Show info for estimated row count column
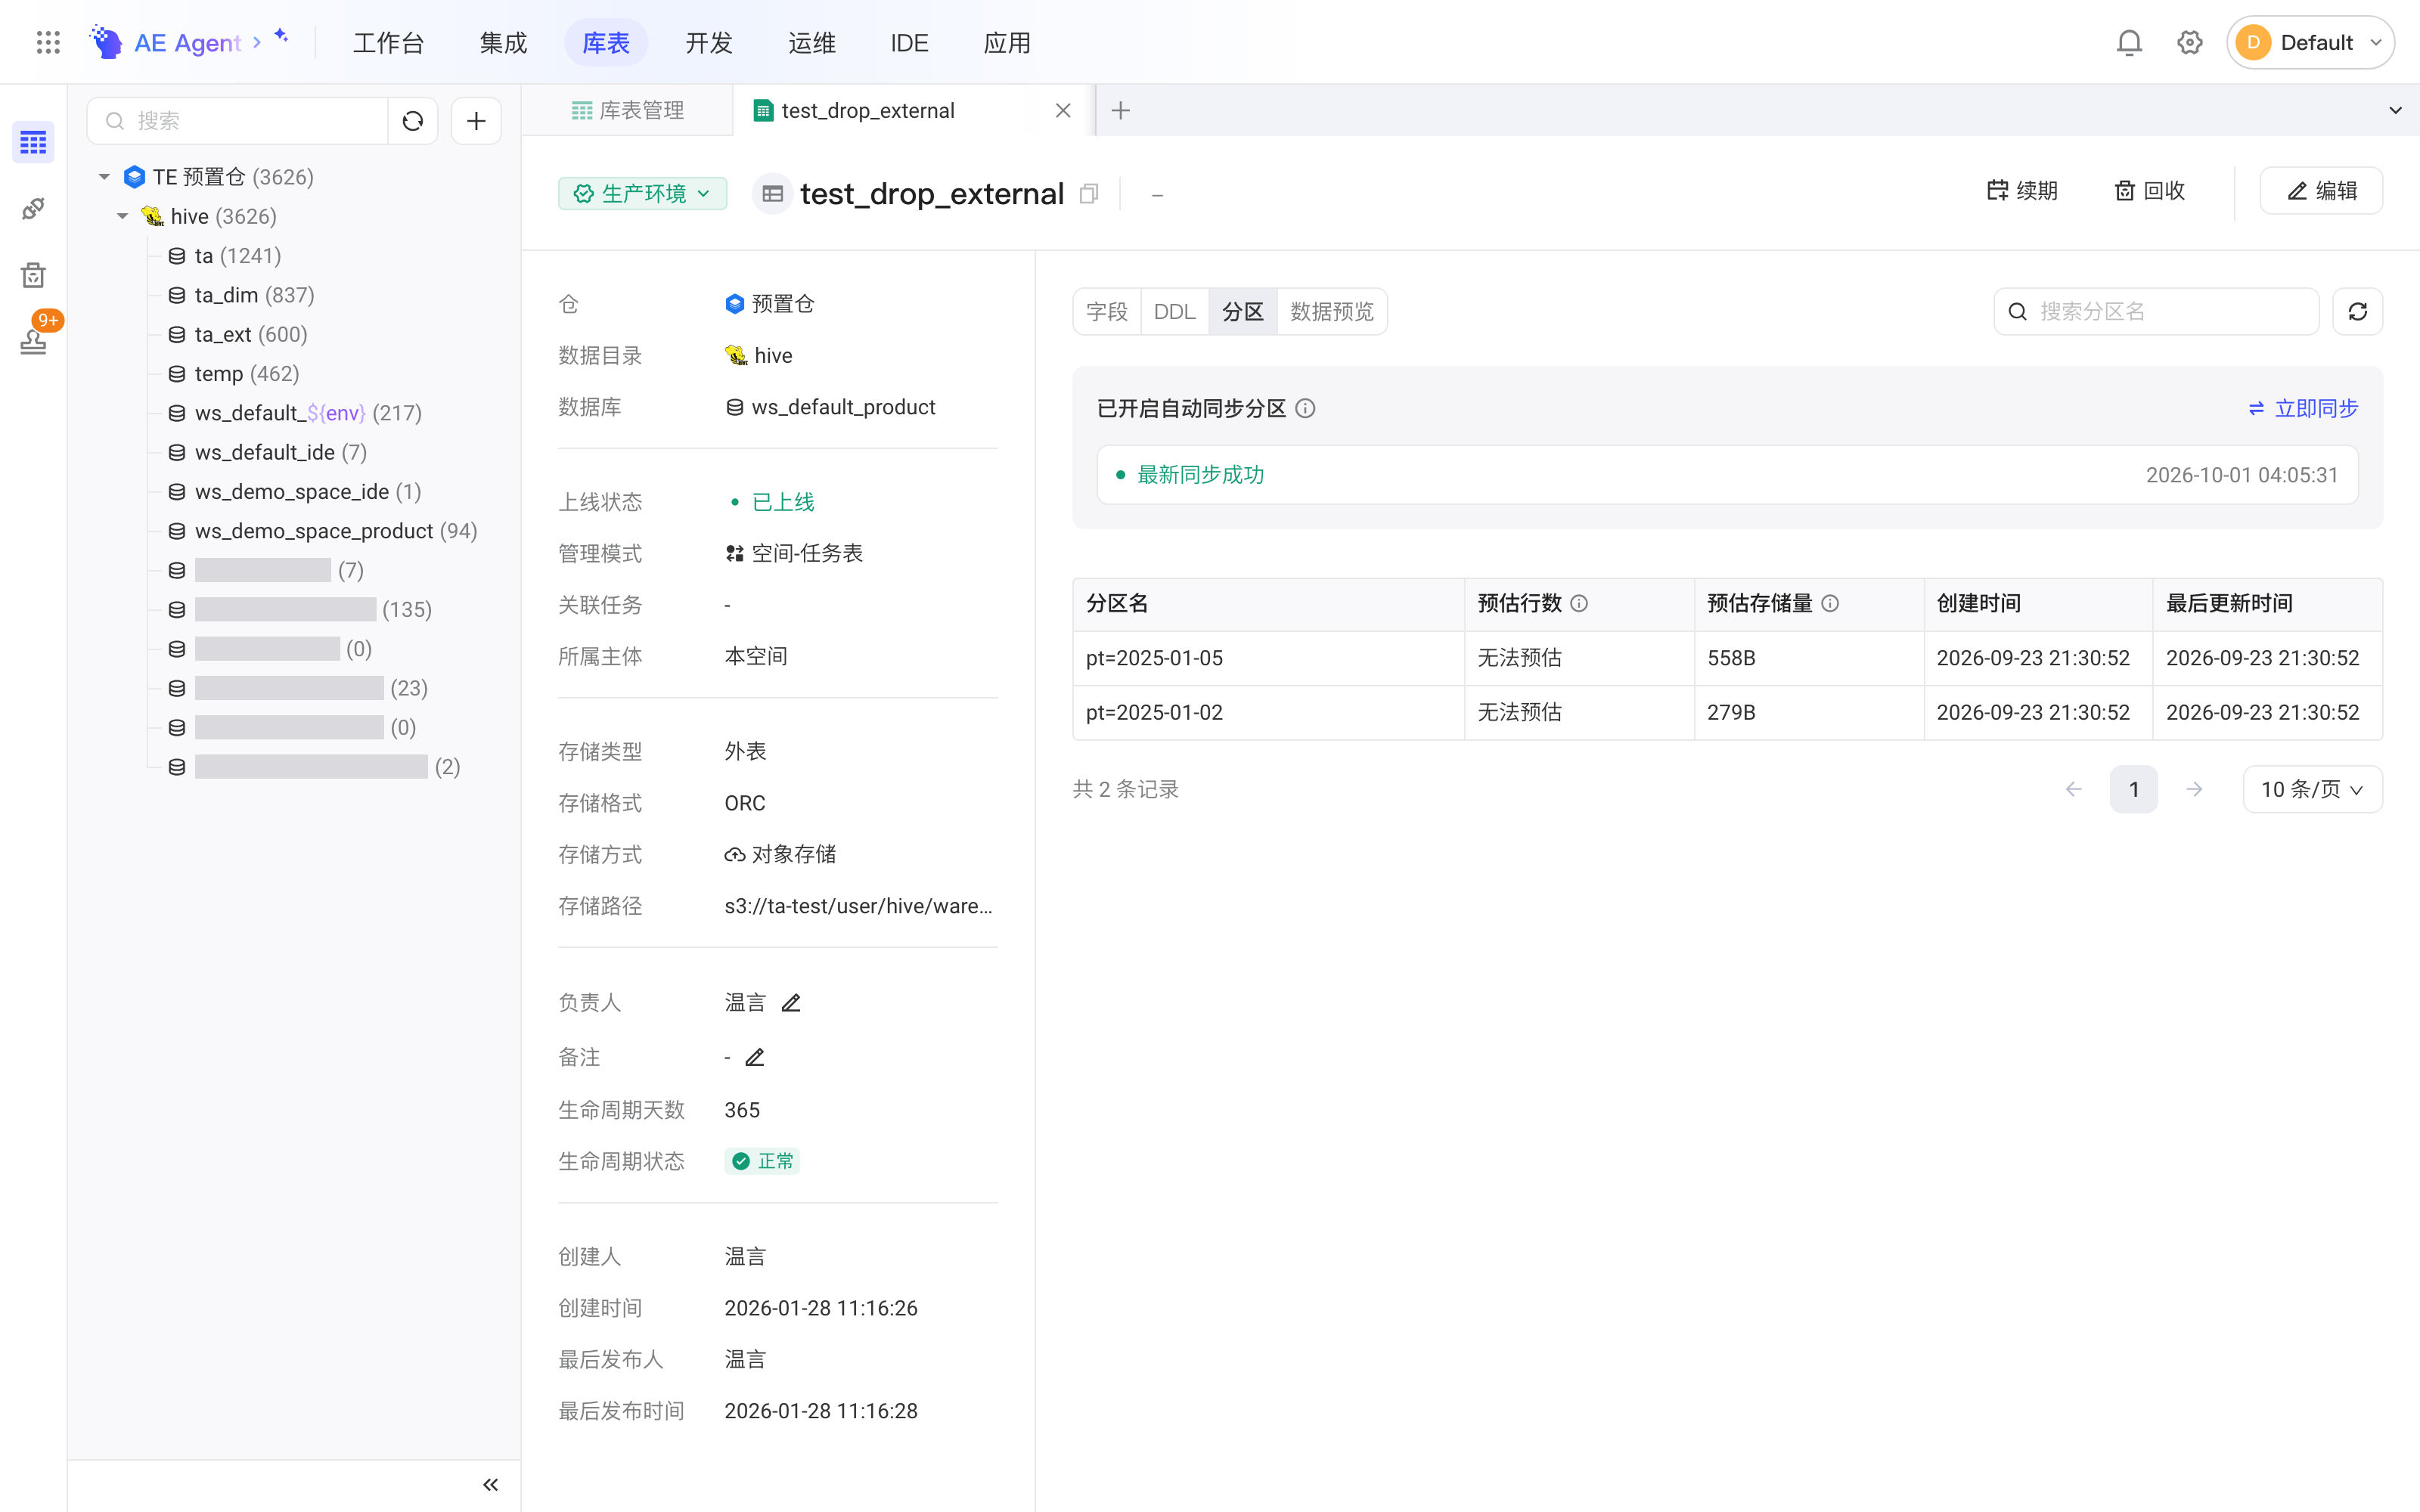The image size is (2420, 1512). coord(1579,603)
